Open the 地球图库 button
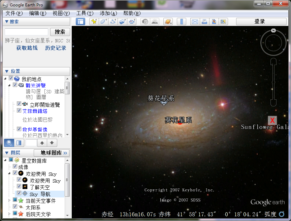 pos(52,153)
